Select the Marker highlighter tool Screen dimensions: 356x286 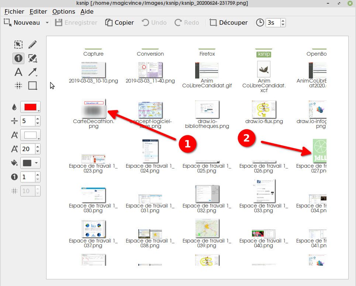(32, 58)
